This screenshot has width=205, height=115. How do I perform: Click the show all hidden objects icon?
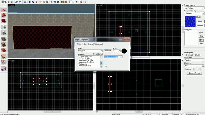(x=47, y=2)
